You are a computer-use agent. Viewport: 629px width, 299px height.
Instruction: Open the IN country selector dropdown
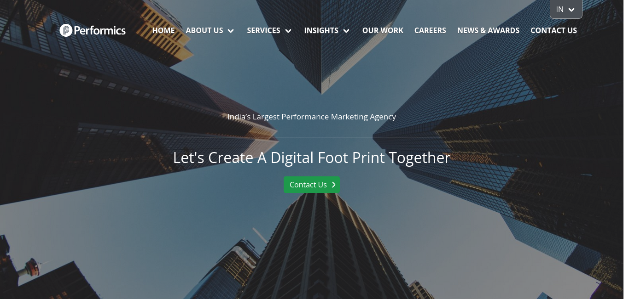566,9
